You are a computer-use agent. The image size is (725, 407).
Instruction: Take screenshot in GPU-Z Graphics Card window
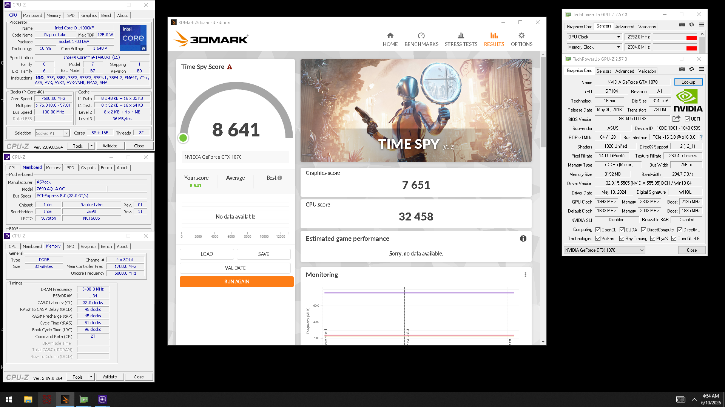pyautogui.click(x=682, y=69)
